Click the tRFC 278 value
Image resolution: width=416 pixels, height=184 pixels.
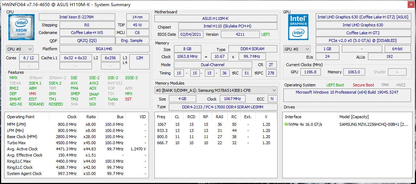(271, 73)
